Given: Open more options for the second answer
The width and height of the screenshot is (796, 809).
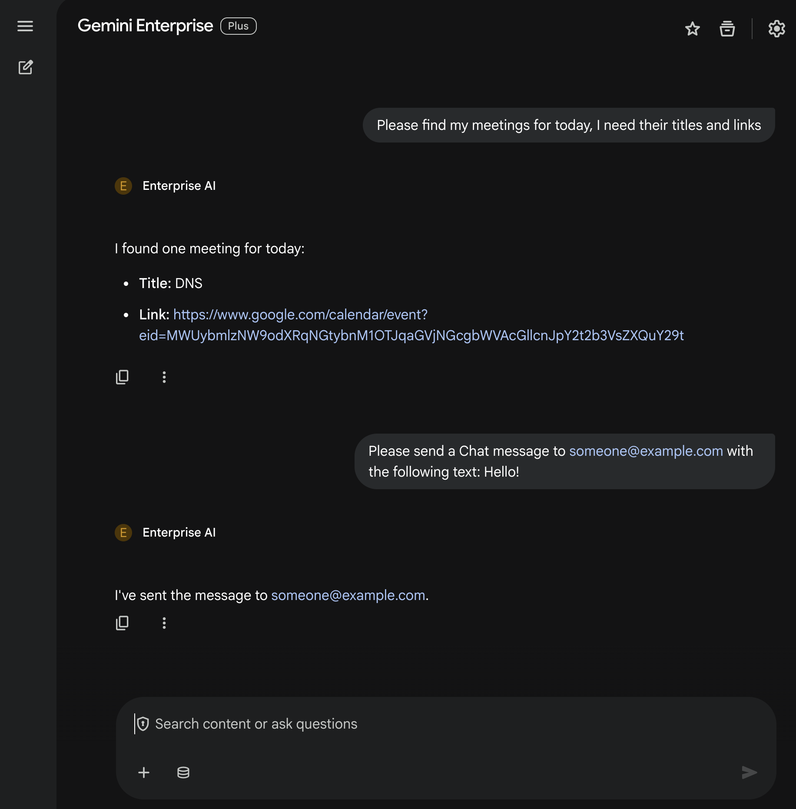Looking at the screenshot, I should pyautogui.click(x=164, y=623).
